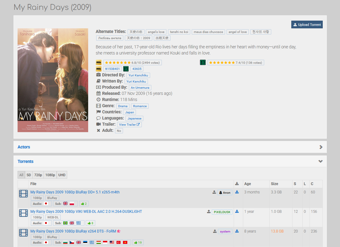340x247 pixels.
Task: Click IMDb logo next to tt1538401
Action: pos(99,69)
